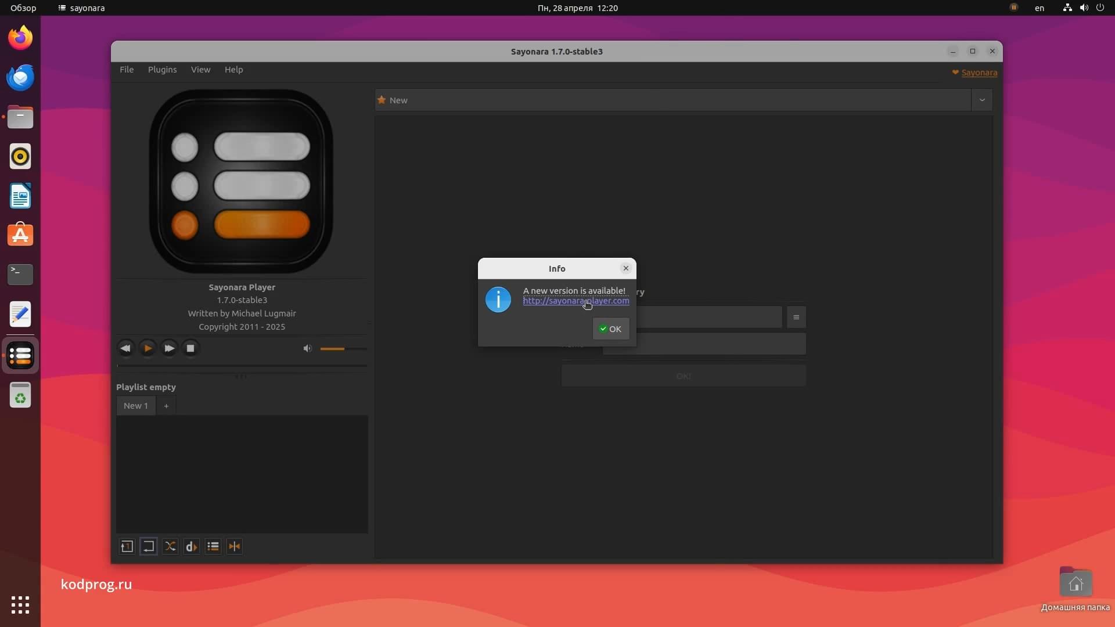Screen dimensions: 1115x627
Task: Open power menu icon in top bar
Action: pos(1100,8)
